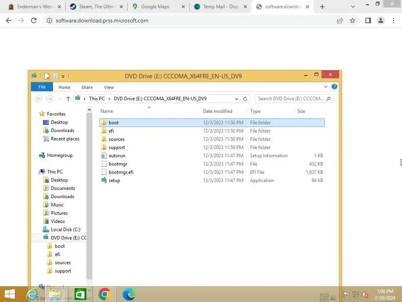
Task: Open Action Center flag tray icon
Action: (x=346, y=295)
